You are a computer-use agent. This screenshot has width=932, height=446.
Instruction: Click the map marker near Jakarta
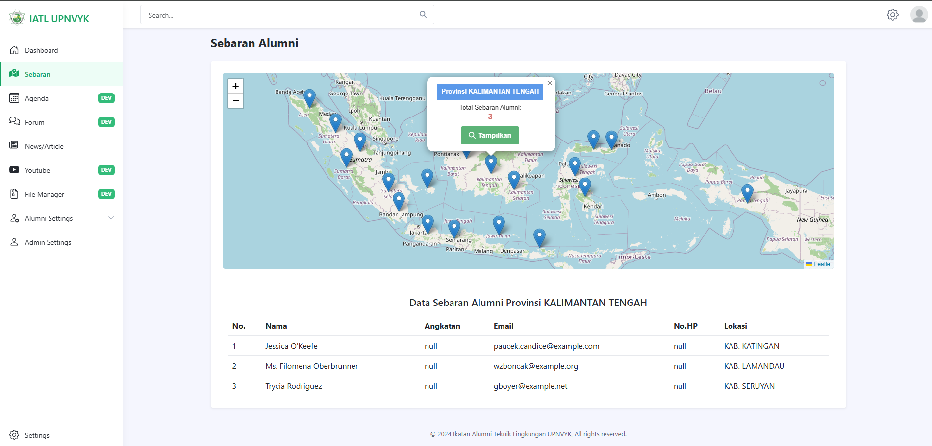coord(428,224)
